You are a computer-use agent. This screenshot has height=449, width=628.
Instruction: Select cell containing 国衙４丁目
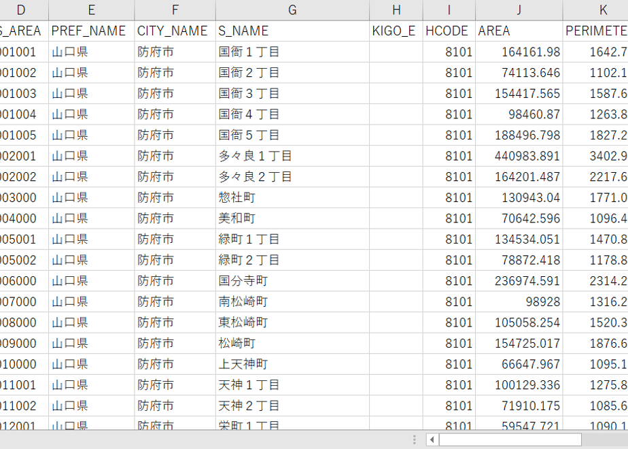(292, 114)
